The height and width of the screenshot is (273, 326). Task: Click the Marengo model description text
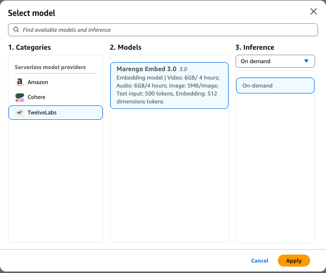168,90
